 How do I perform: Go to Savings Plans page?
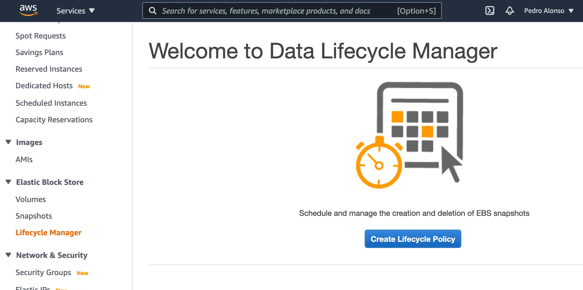(x=39, y=53)
